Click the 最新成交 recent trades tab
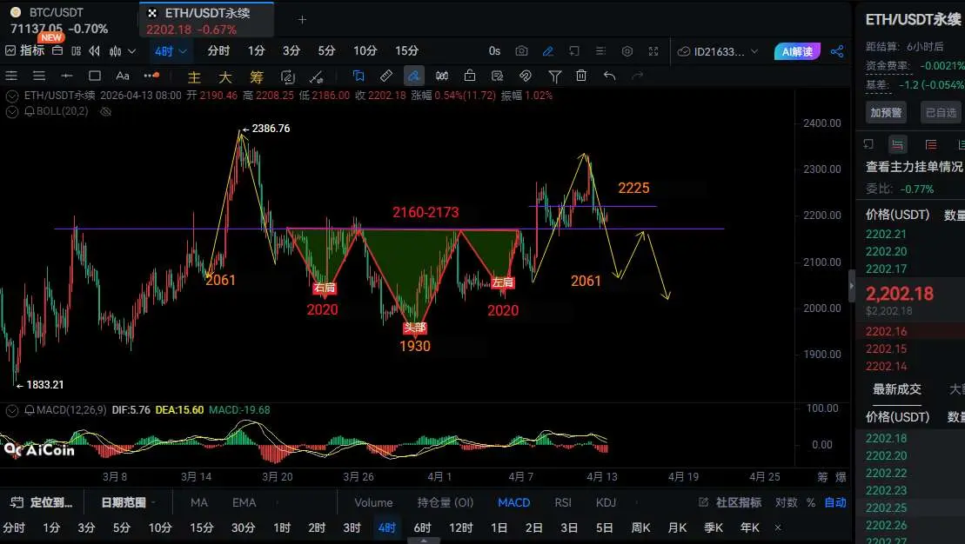 pyautogui.click(x=896, y=389)
